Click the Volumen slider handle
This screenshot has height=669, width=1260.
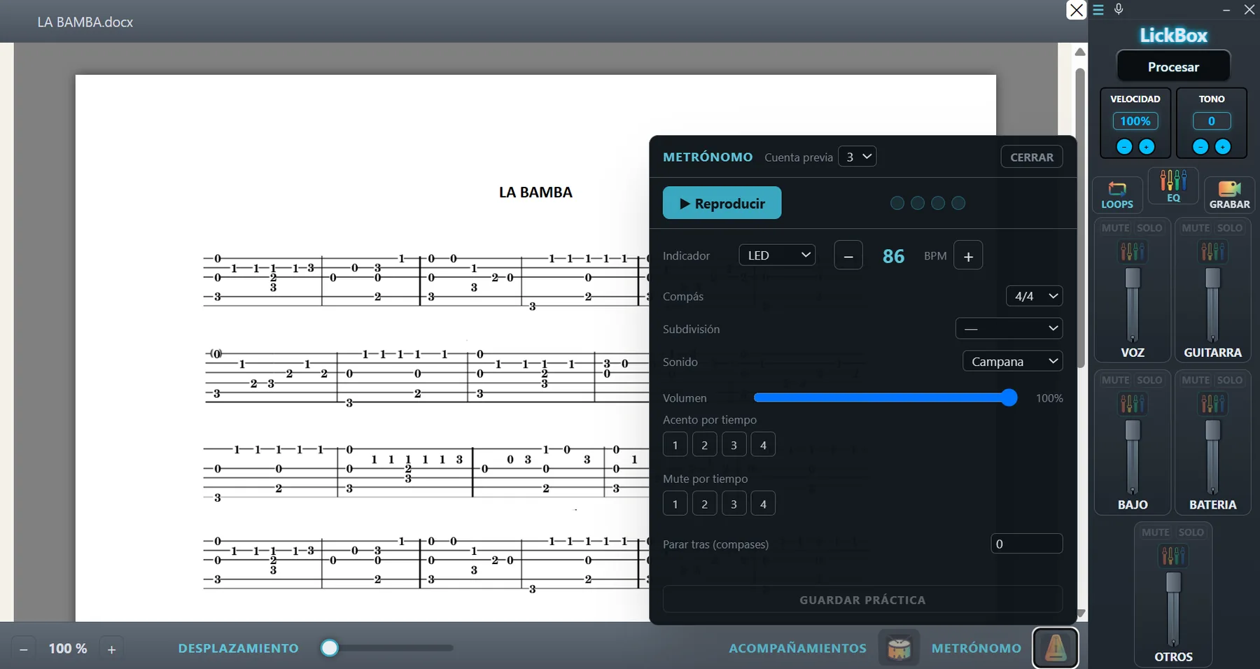1009,397
